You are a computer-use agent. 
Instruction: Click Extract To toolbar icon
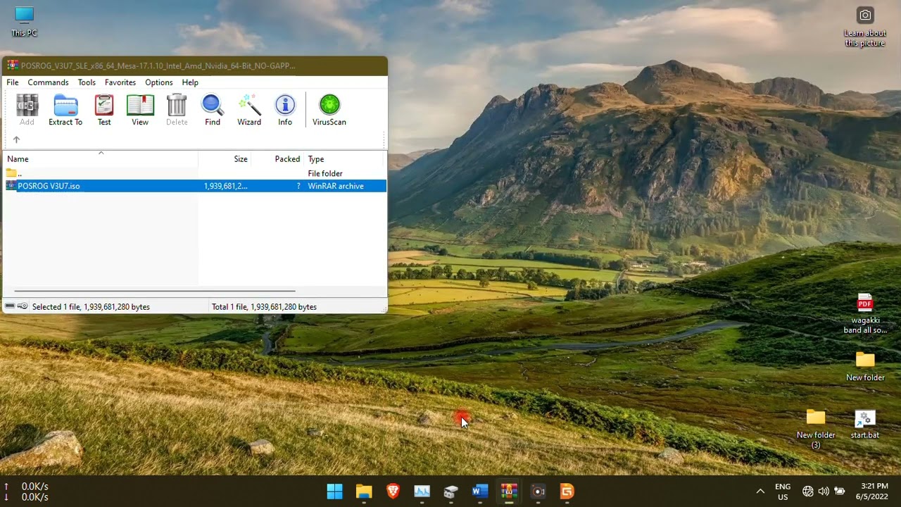(65, 111)
